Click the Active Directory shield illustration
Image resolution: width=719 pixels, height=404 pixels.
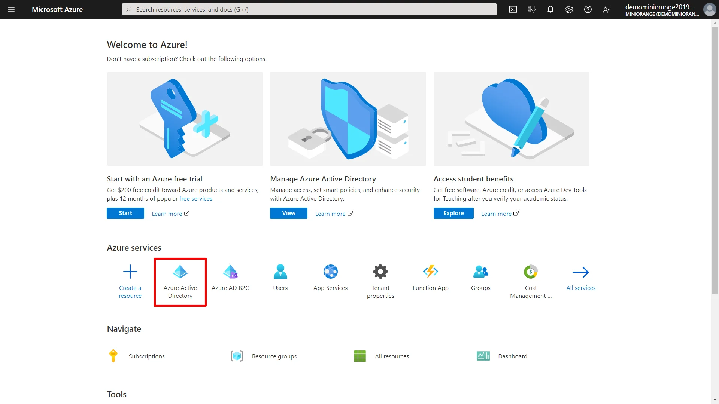click(348, 119)
